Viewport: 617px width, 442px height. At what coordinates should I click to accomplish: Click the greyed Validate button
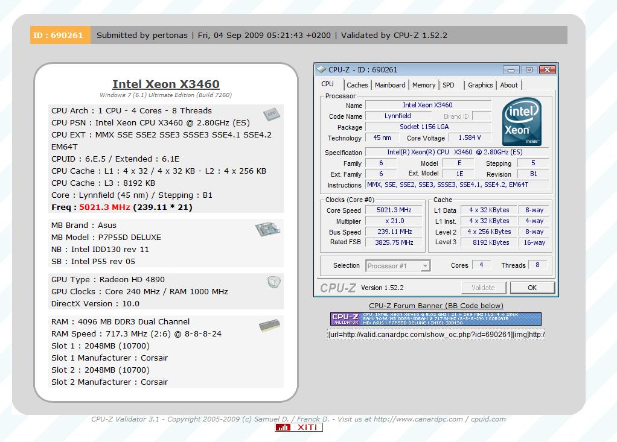[483, 288]
